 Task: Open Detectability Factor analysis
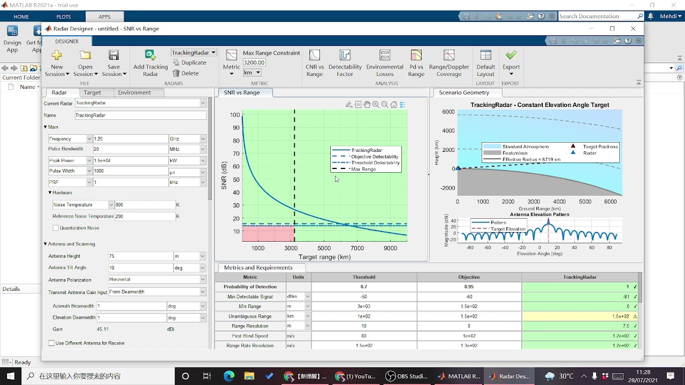tap(345, 63)
